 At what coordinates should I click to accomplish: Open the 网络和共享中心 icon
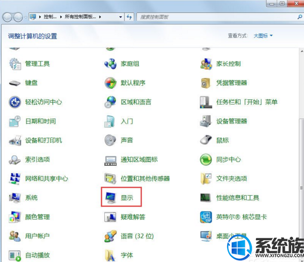coord(15,179)
